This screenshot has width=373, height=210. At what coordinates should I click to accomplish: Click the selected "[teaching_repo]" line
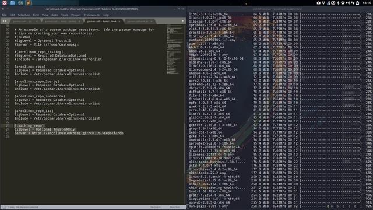[x=29, y=126]
